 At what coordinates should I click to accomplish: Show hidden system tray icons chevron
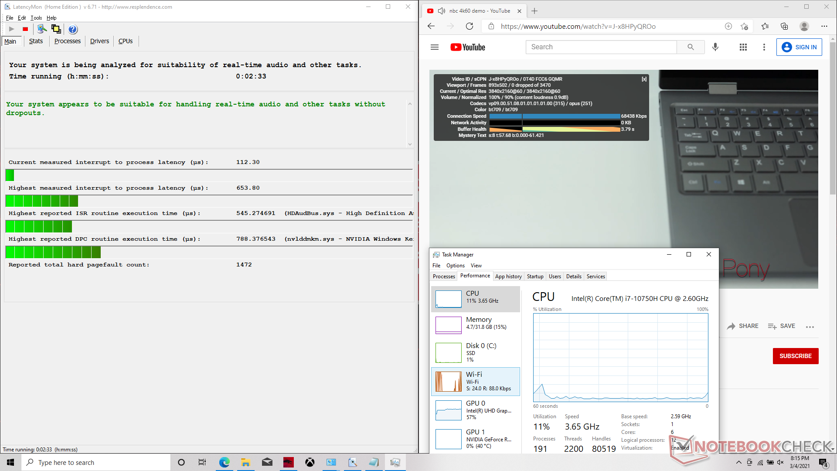pyautogui.click(x=738, y=462)
